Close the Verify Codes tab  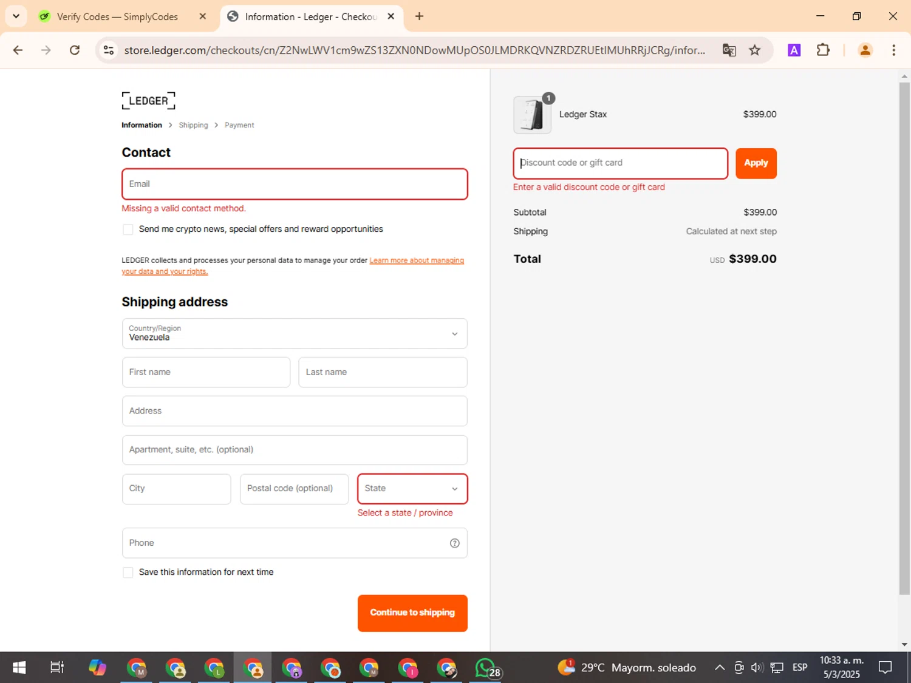click(203, 16)
